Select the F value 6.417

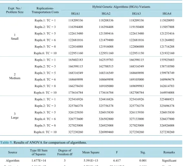pyautogui.click(x=117, y=161)
